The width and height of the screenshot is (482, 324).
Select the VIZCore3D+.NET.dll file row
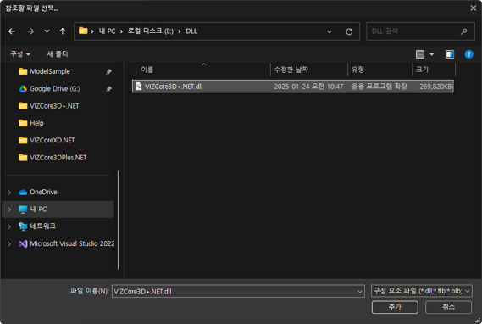293,87
